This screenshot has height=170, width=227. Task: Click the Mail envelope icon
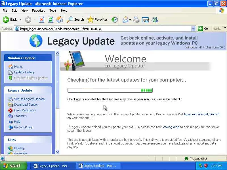(x=125, y=20)
